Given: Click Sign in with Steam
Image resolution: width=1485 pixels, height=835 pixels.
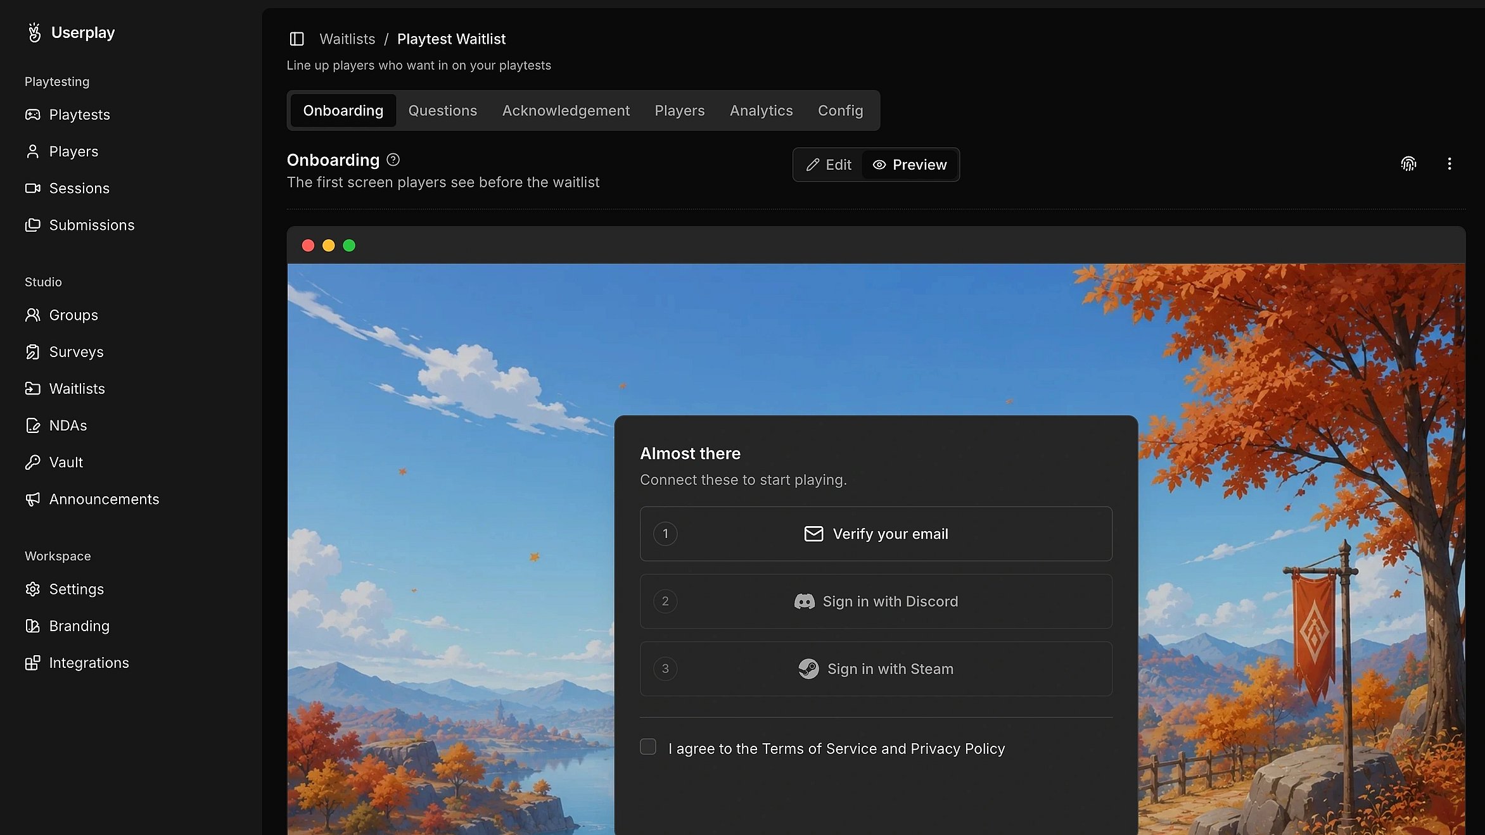Looking at the screenshot, I should [876, 669].
